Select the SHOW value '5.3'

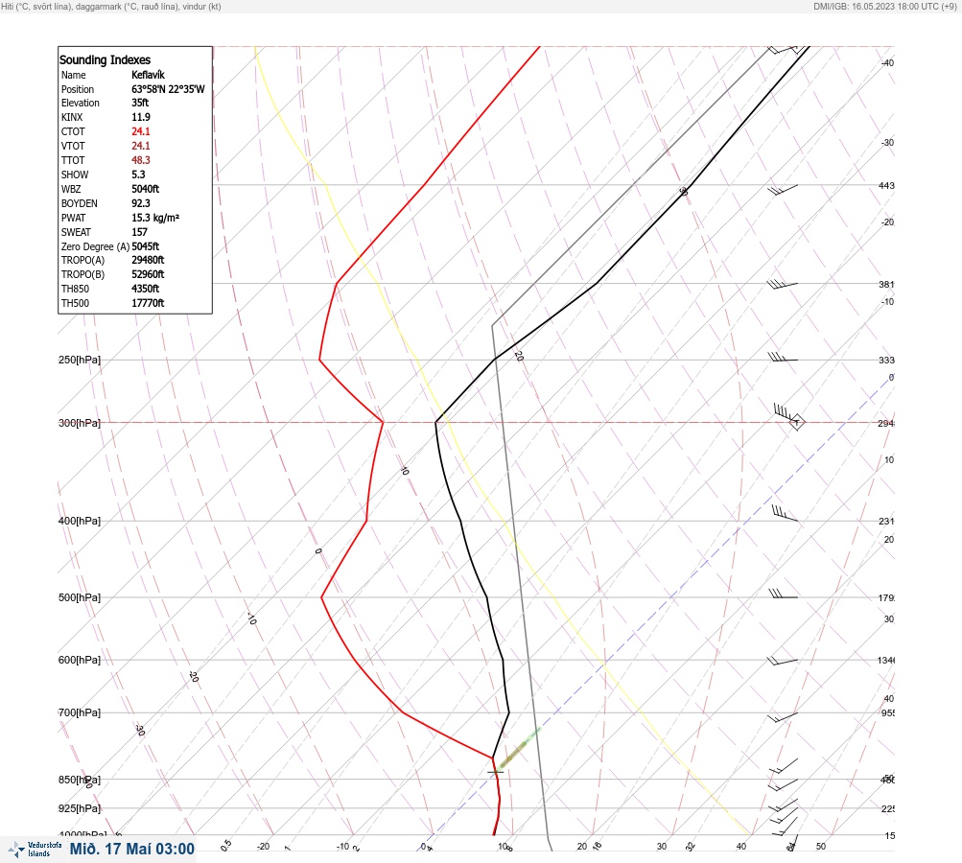click(139, 175)
